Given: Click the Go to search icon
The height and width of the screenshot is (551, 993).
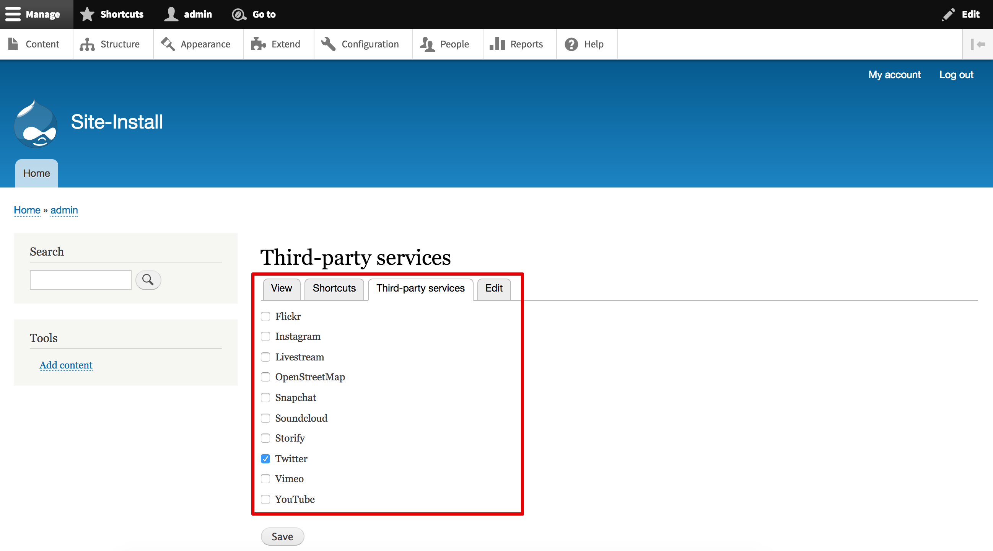Looking at the screenshot, I should (x=239, y=13).
